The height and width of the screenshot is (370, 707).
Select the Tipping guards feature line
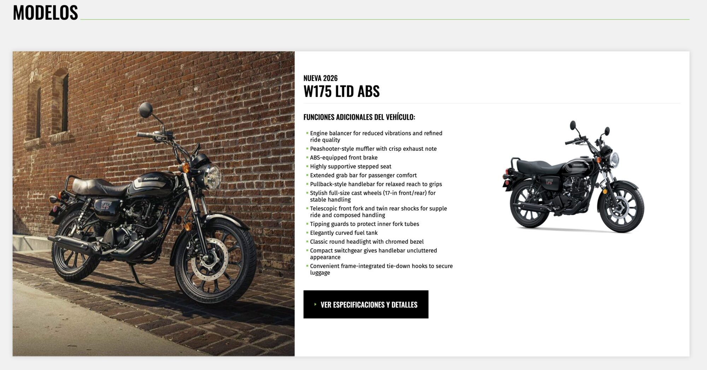364,224
